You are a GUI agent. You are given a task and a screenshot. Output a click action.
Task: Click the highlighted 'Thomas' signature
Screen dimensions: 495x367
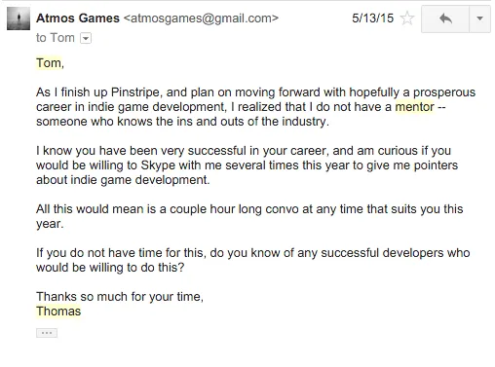tap(58, 312)
